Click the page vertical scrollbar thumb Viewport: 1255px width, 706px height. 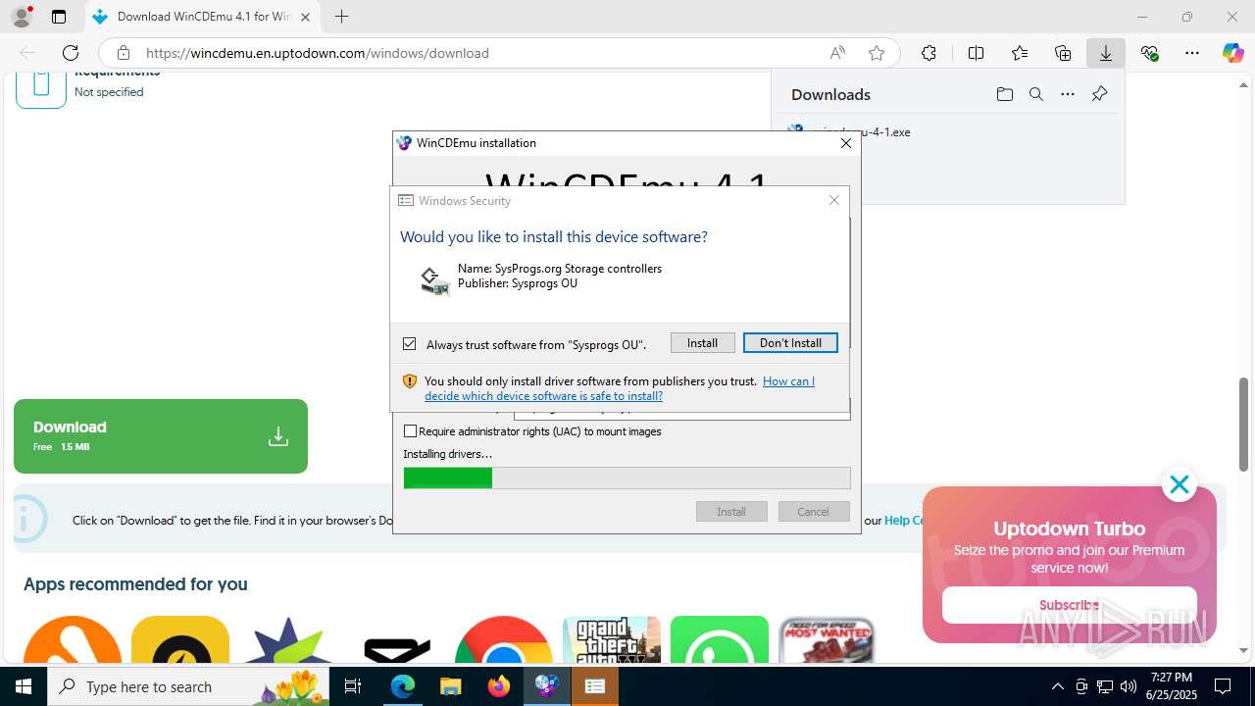pyautogui.click(x=1243, y=424)
